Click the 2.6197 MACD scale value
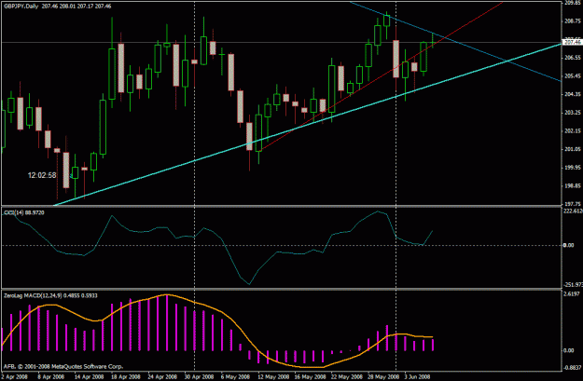Image resolution: width=583 pixels, height=381 pixels. tap(573, 293)
